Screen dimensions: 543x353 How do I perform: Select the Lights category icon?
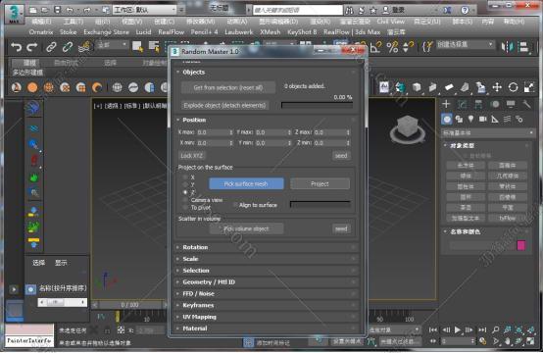pos(470,119)
